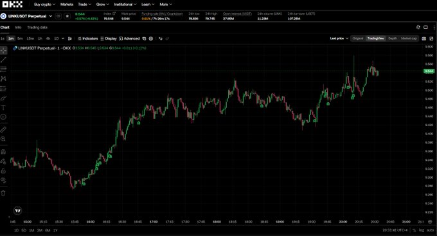
Task: Toggle auto scale on price axis
Action: click(431, 230)
